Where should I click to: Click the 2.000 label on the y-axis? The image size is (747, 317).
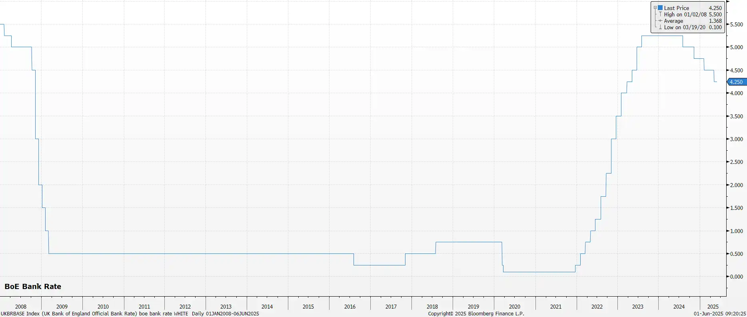(x=737, y=185)
